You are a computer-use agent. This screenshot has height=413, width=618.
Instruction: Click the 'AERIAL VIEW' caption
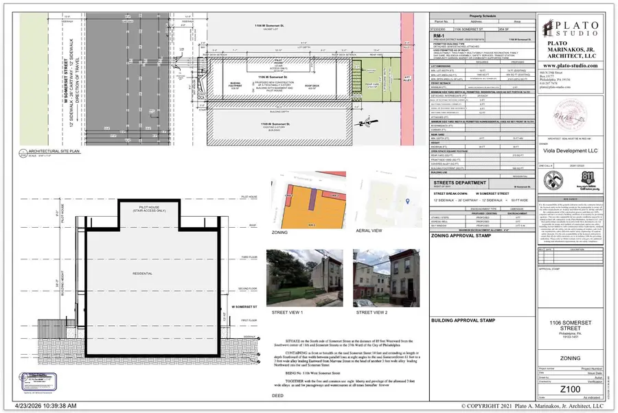click(369, 231)
